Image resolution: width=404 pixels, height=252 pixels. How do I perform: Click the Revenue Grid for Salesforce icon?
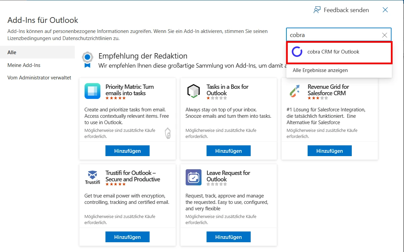(294, 91)
